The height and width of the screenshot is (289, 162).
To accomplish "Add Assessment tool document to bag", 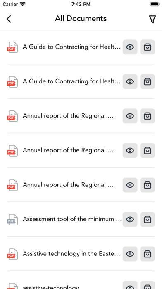I will pyautogui.click(x=148, y=219).
